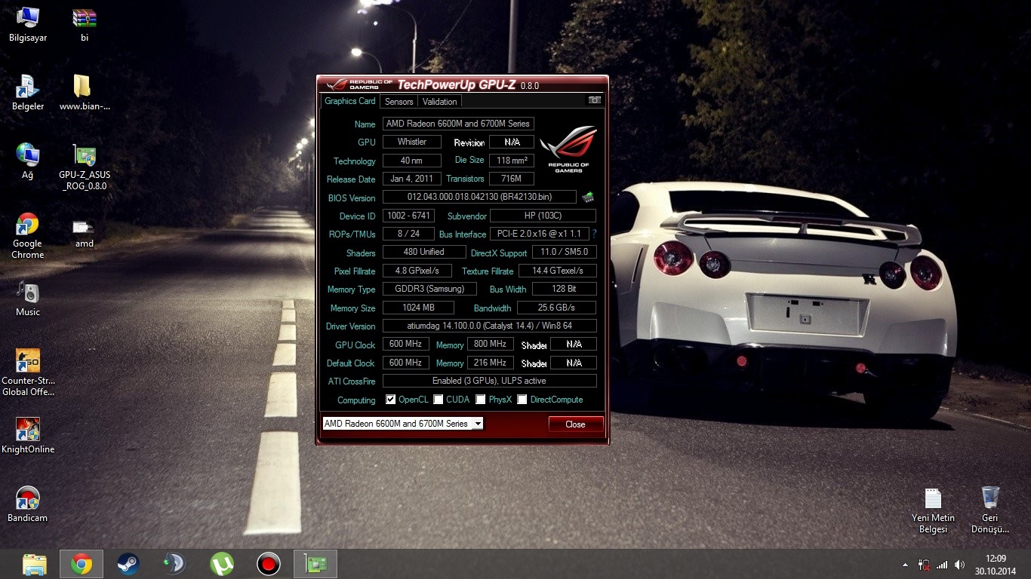Image resolution: width=1031 pixels, height=579 pixels.
Task: Toggle the CUDA checkbox
Action: 439,400
